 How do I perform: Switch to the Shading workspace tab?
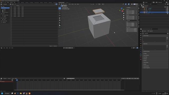point(41,2)
